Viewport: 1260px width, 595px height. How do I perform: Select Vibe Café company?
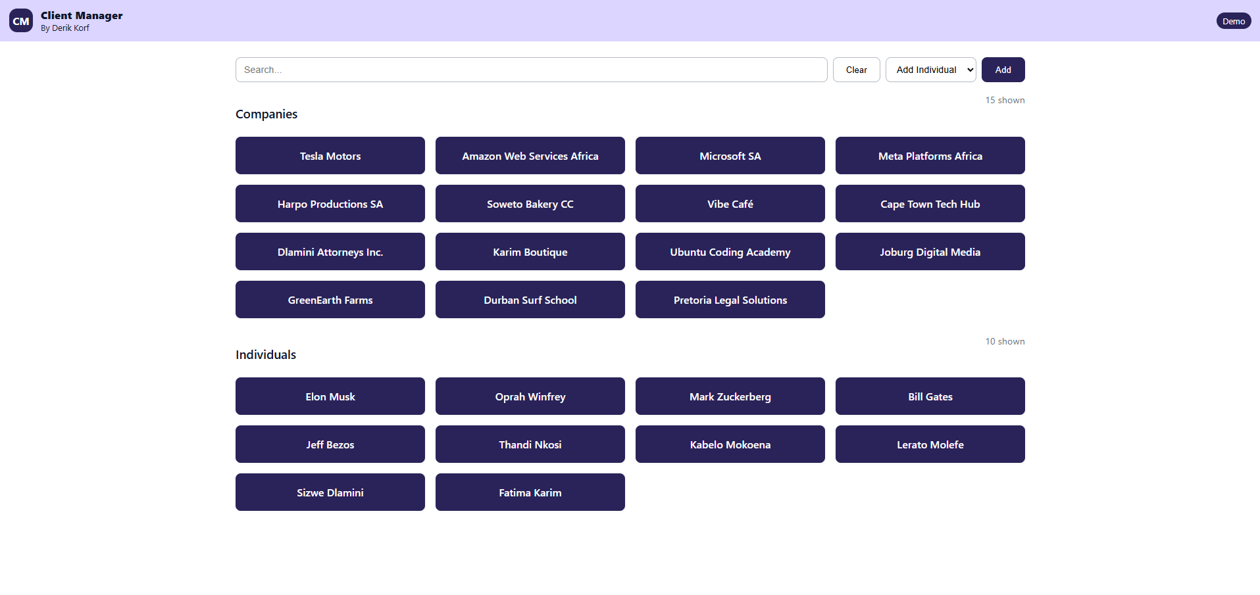[x=730, y=204]
